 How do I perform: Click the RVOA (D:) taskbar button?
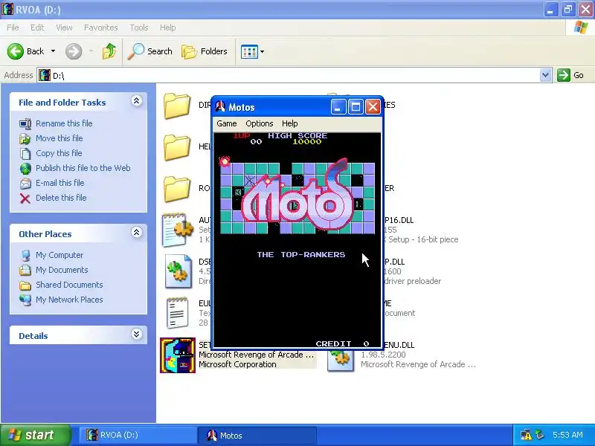[x=138, y=435]
